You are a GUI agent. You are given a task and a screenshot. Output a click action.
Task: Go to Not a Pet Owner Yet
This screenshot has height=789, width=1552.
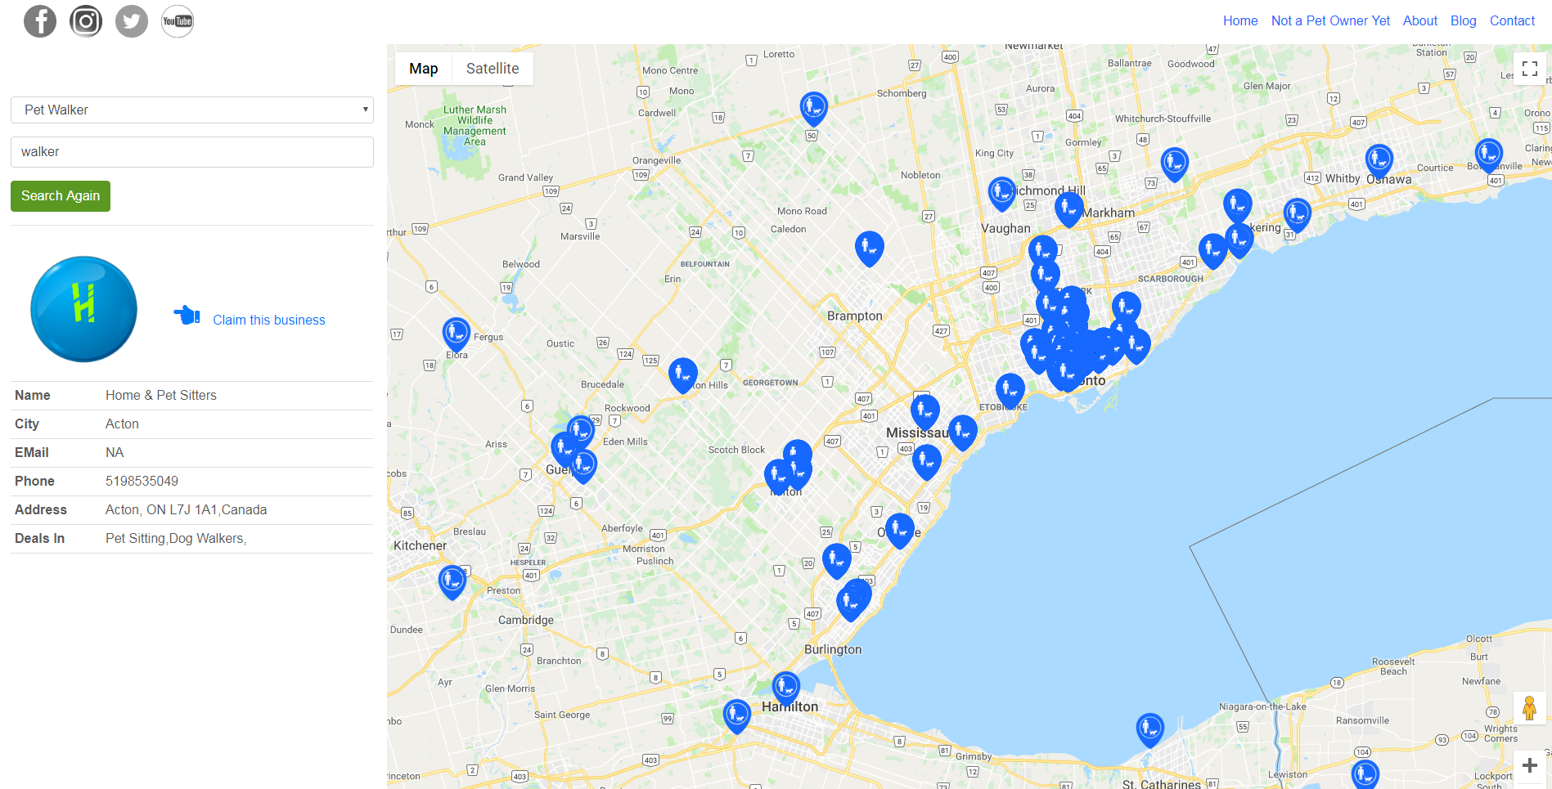(1330, 20)
